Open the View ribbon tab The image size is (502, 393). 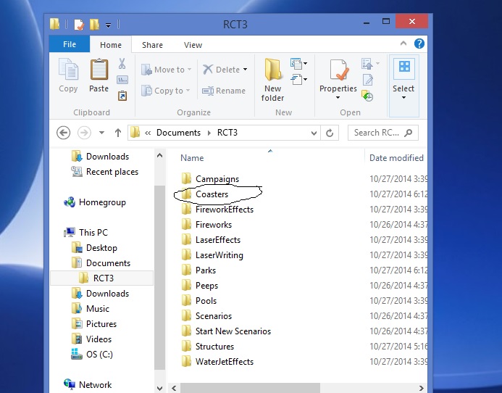[x=193, y=45]
